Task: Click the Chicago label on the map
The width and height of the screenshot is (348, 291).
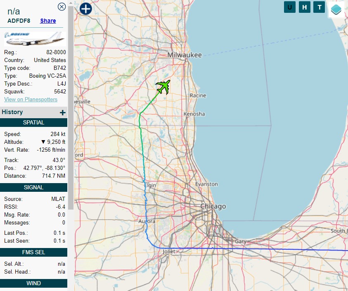Action: (x=213, y=206)
